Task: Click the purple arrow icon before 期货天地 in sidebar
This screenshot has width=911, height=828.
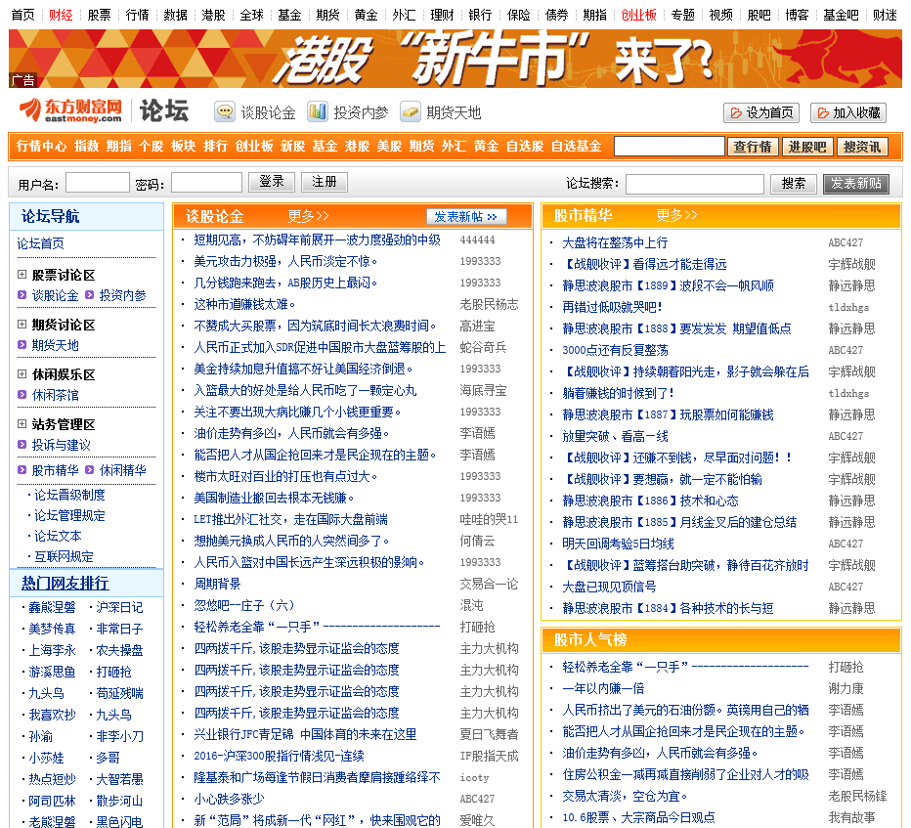Action: click(x=22, y=344)
